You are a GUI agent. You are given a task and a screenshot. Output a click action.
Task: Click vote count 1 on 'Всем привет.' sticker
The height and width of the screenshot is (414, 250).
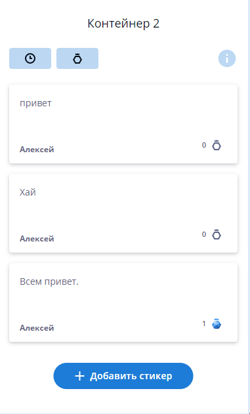[x=204, y=323]
